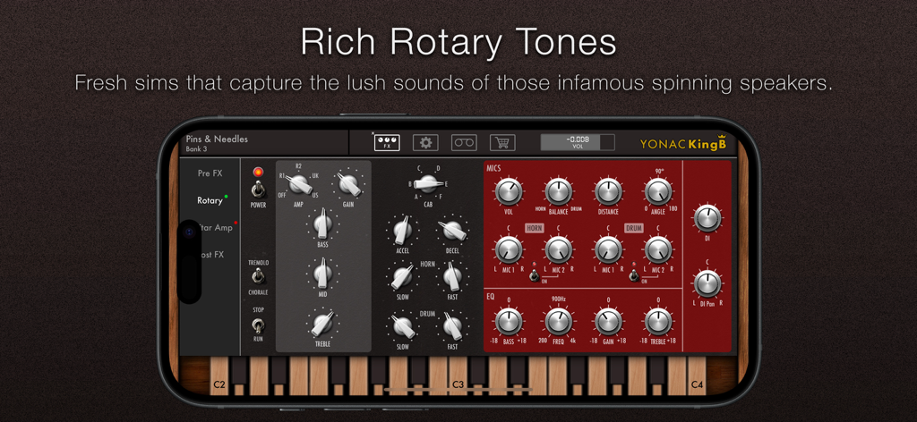Click the DI level knob

pos(707,218)
